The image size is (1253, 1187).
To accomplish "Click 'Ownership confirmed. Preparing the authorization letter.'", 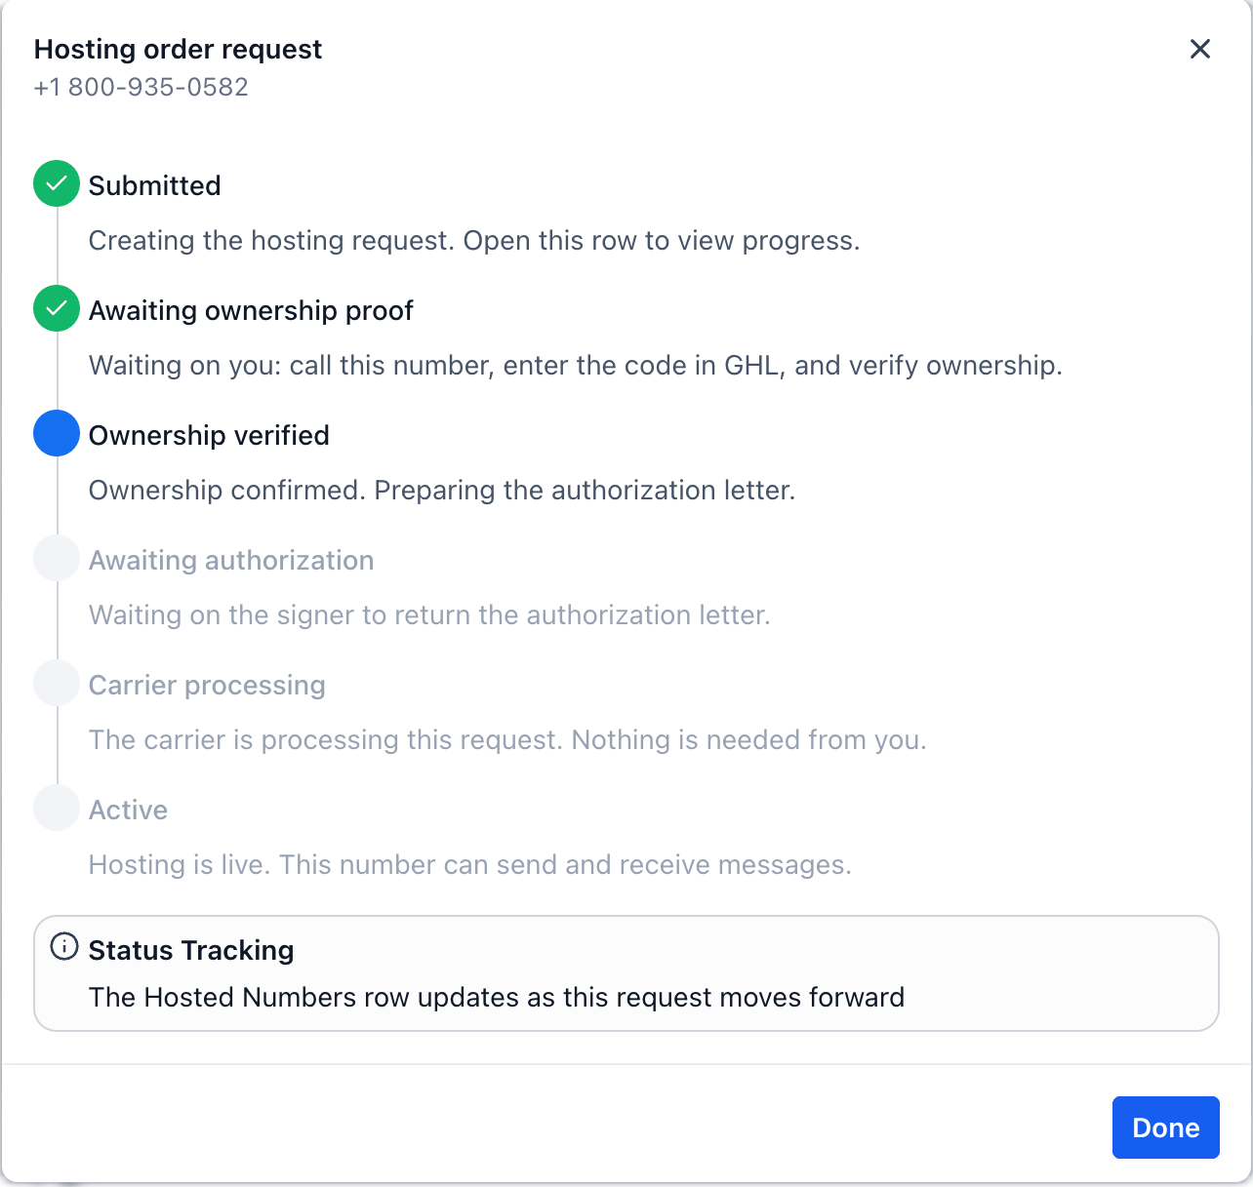I will click(x=442, y=490).
